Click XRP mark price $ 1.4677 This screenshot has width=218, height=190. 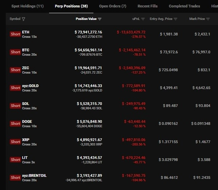coord(203,142)
